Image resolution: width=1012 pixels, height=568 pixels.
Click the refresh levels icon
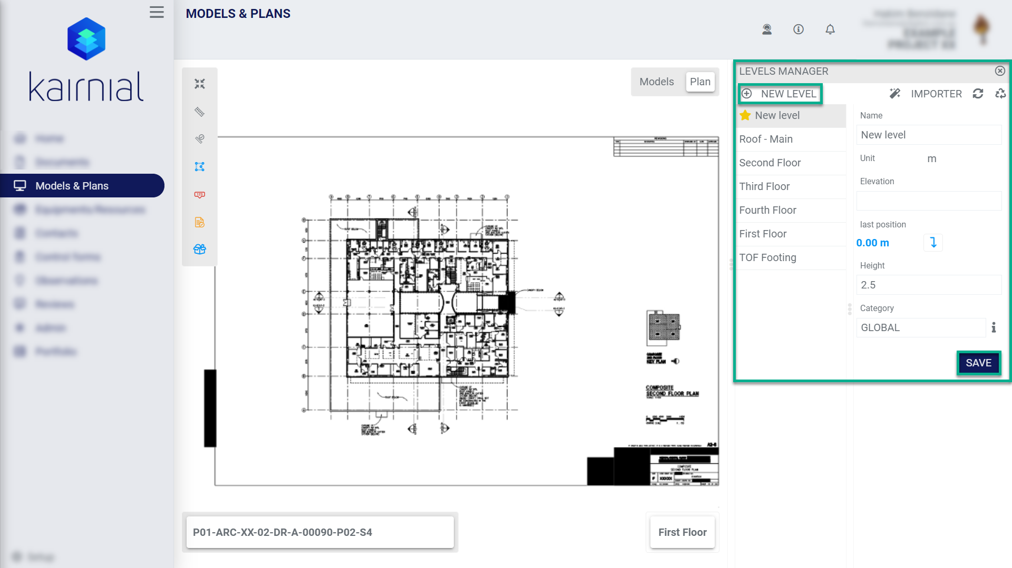click(978, 94)
